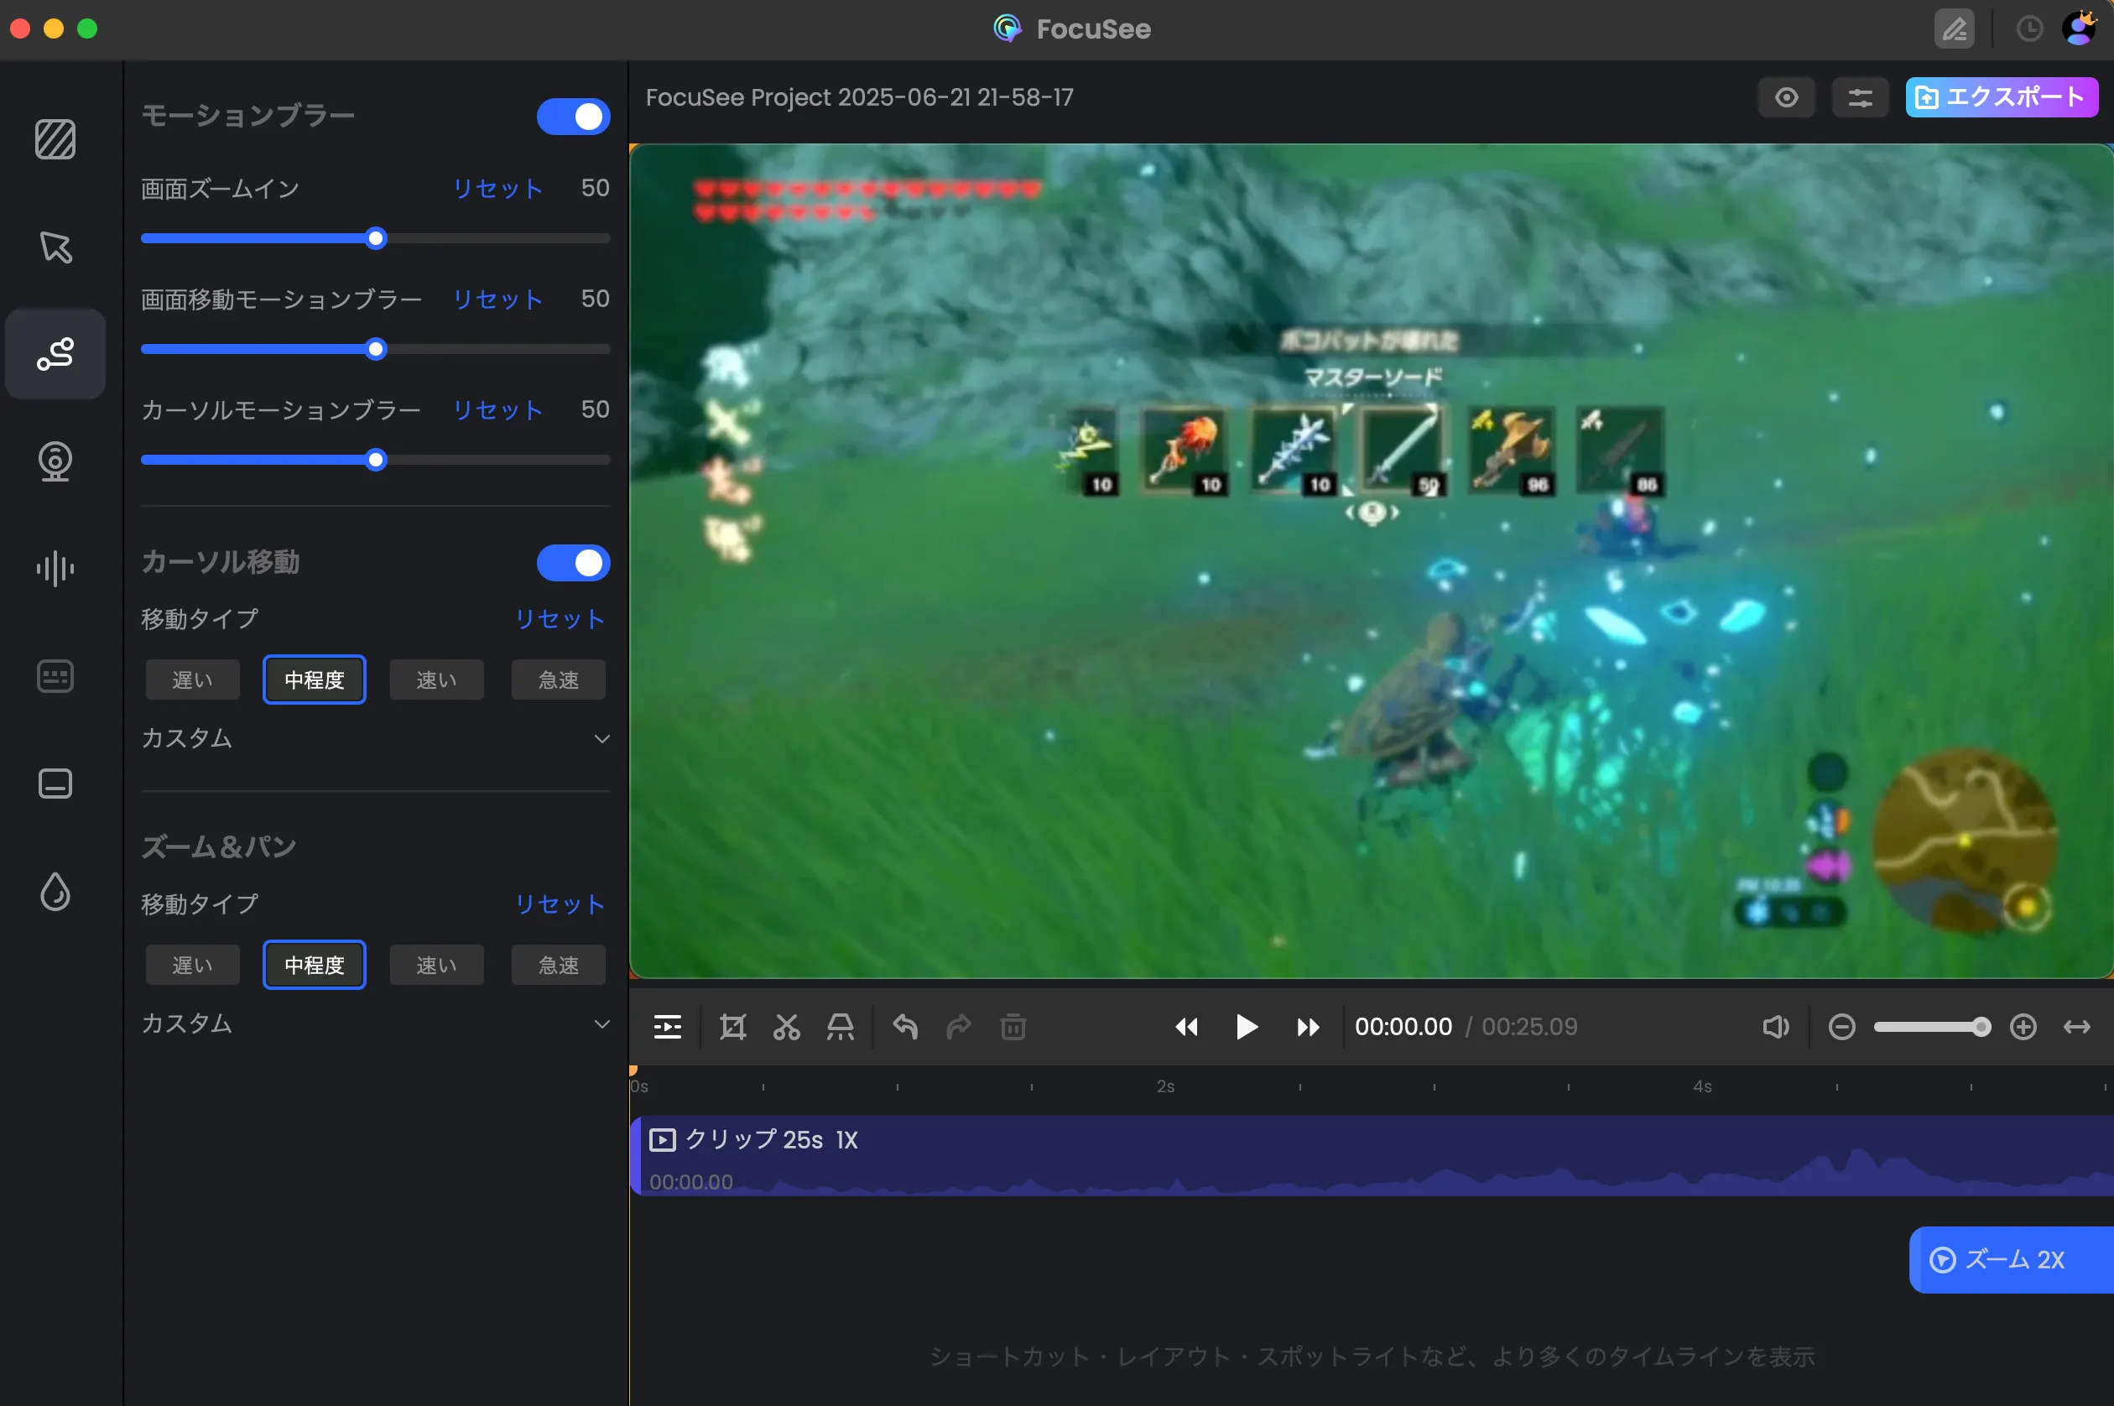The height and width of the screenshot is (1406, 2114).
Task: Click the timeline tracks layout icon
Action: [x=668, y=1027]
